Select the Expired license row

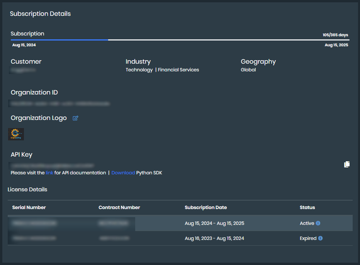coord(155,238)
